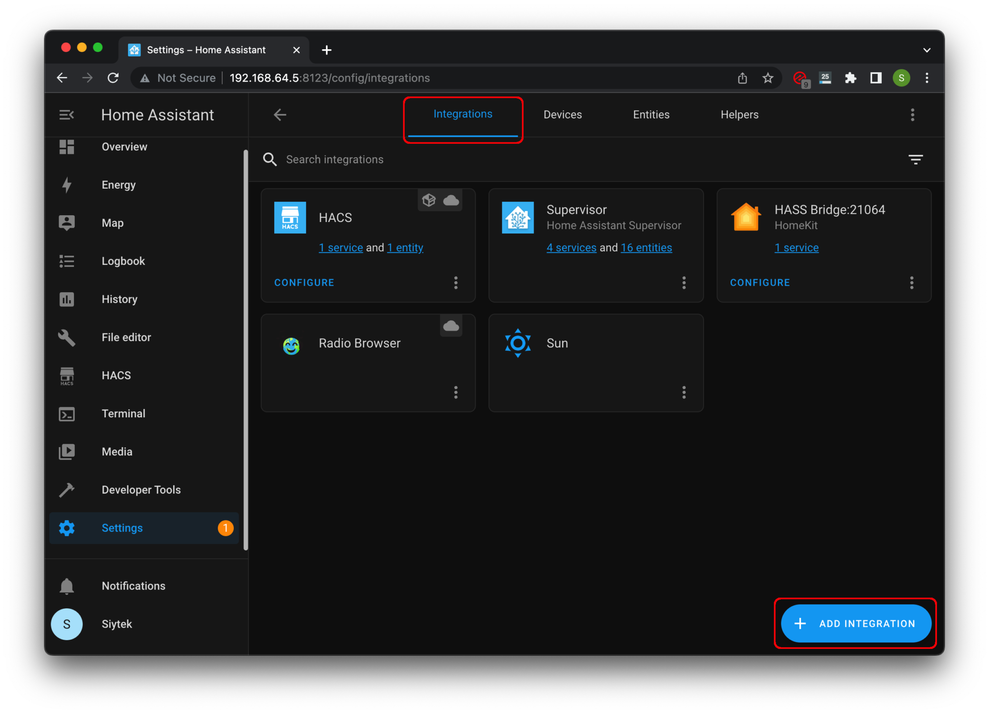
Task: Click CONFIGURE on the HASS Bridge card
Action: (760, 282)
